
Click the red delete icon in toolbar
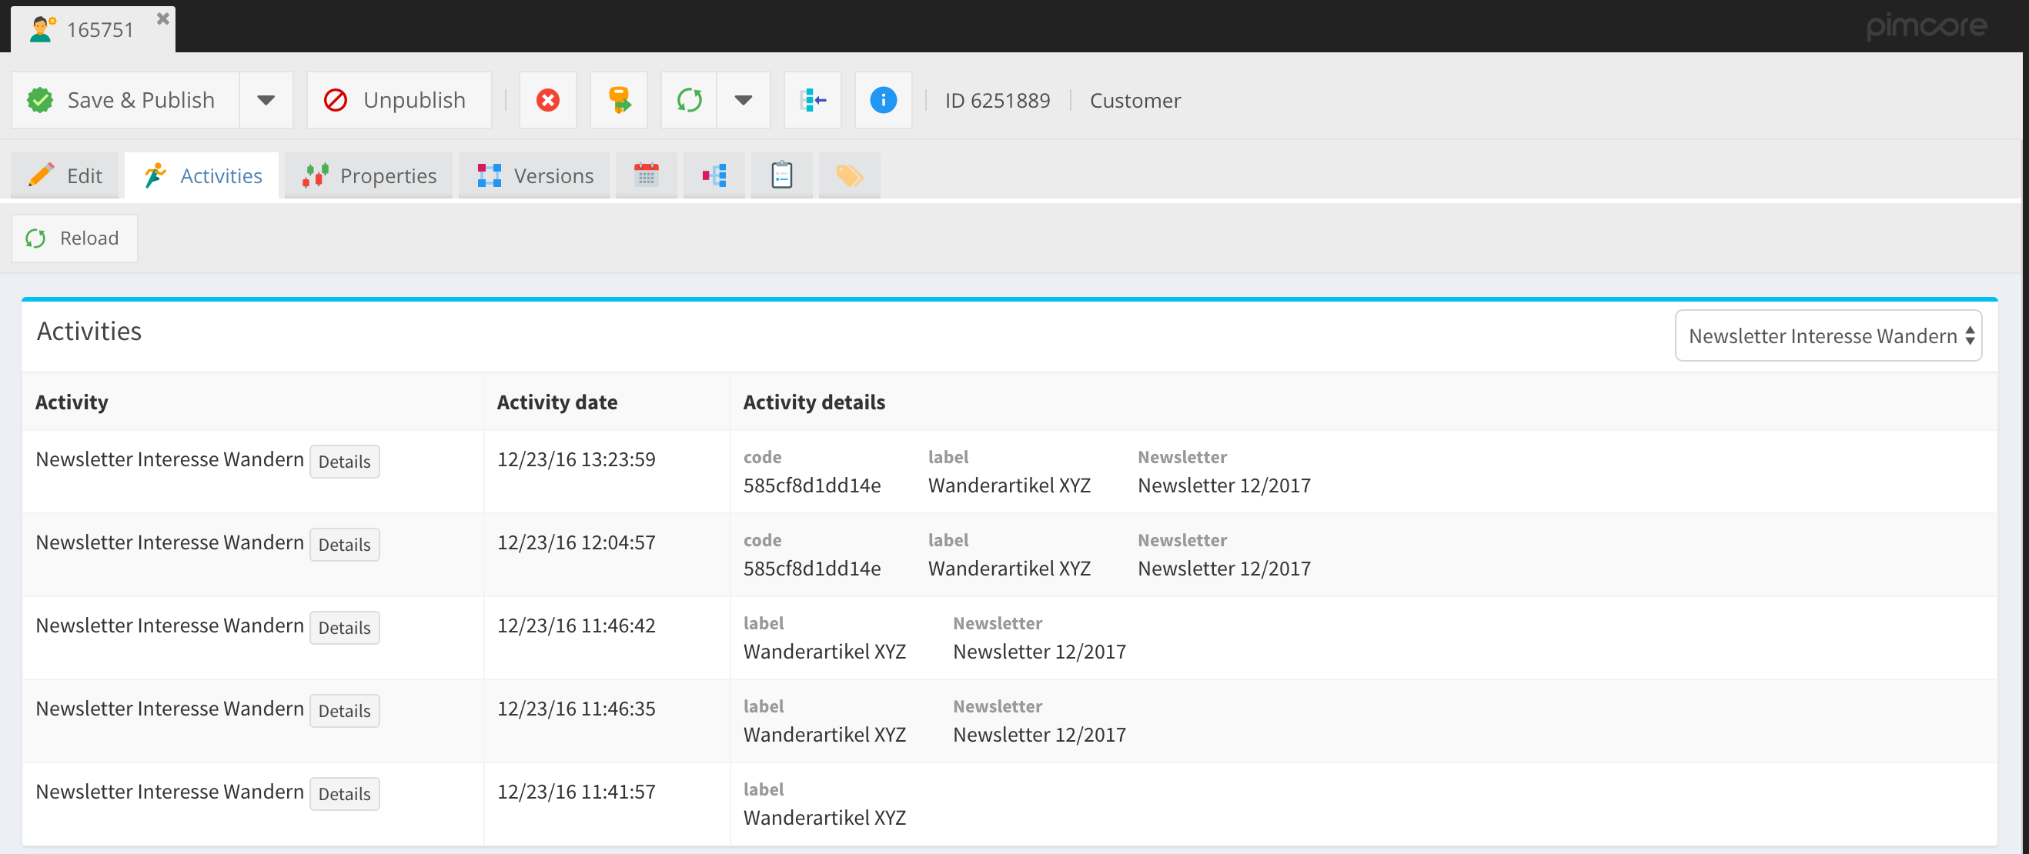point(547,100)
